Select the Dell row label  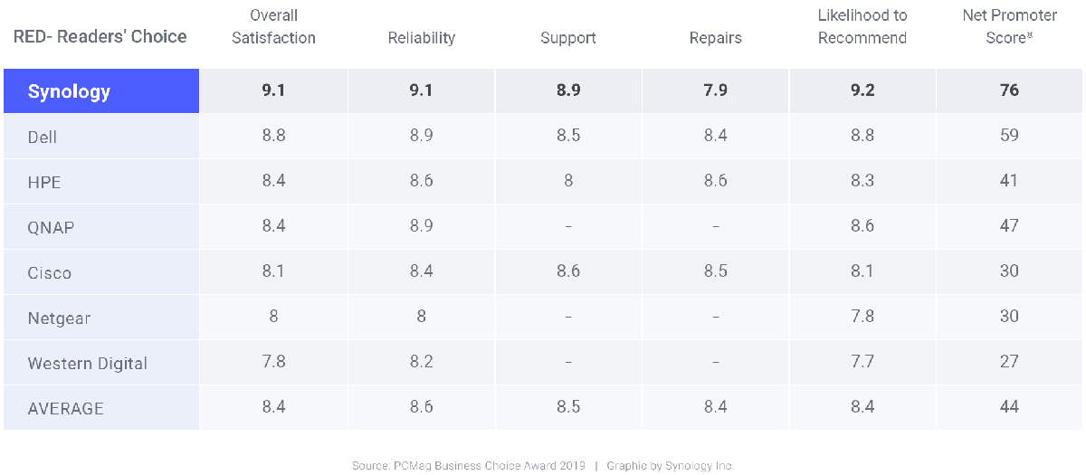43,137
